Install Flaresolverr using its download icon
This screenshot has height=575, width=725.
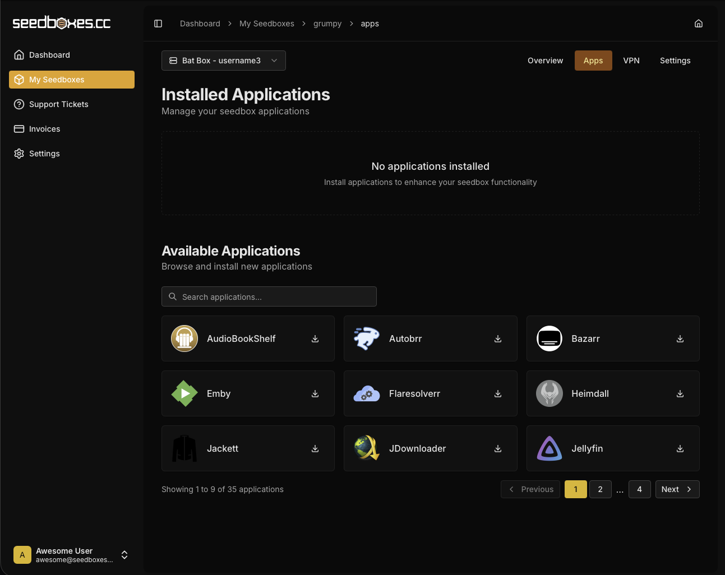click(498, 394)
